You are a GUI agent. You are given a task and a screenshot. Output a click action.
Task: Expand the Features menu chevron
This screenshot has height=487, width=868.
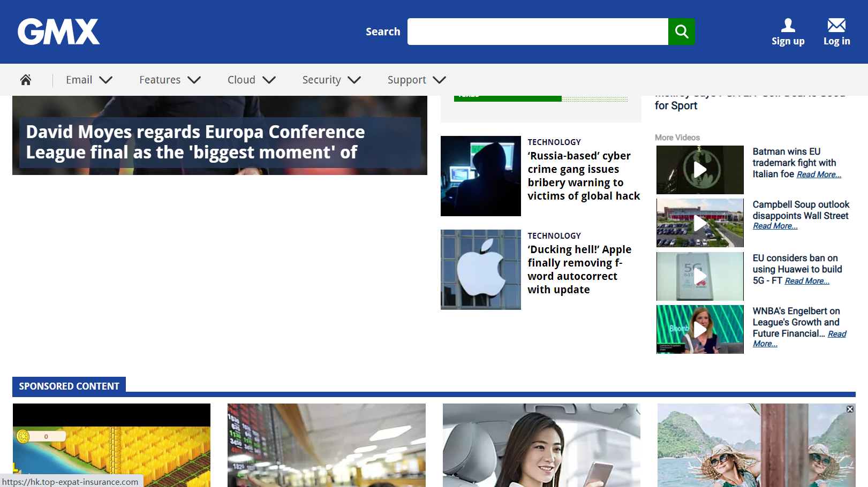click(194, 80)
